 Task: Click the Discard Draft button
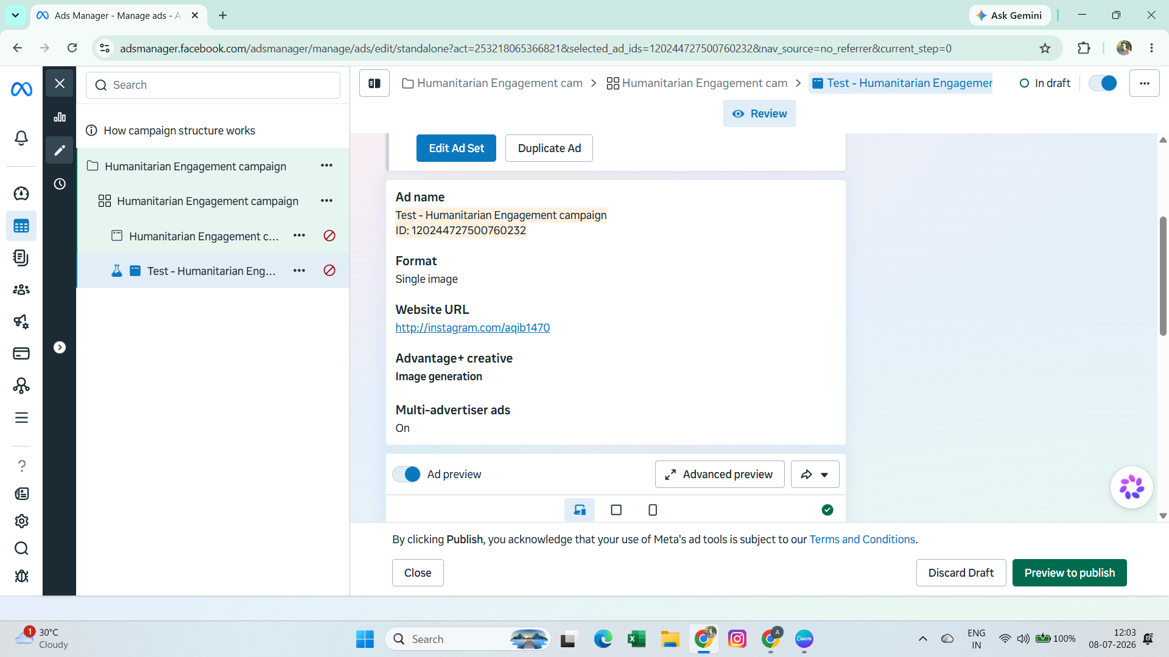click(x=961, y=573)
